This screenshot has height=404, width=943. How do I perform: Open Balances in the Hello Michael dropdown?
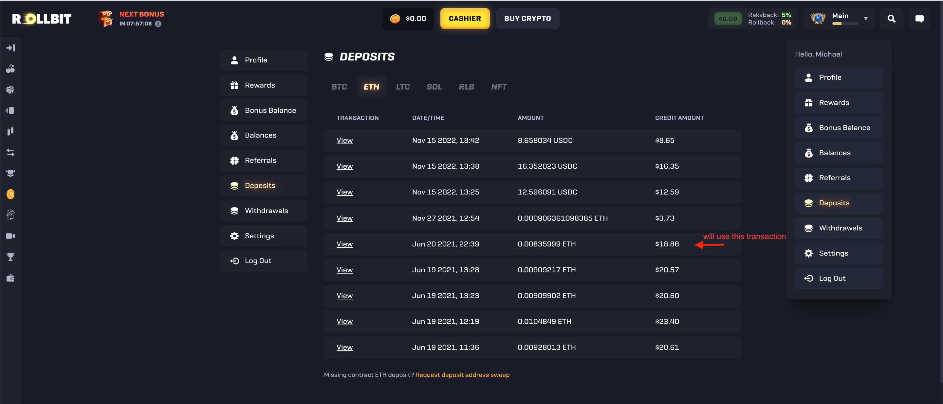tap(839, 153)
